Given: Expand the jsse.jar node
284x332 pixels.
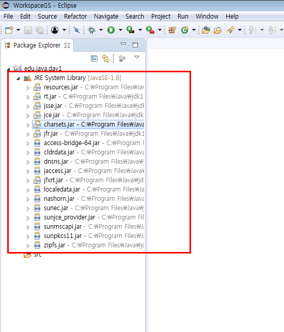Looking at the screenshot, I should (x=28, y=106).
